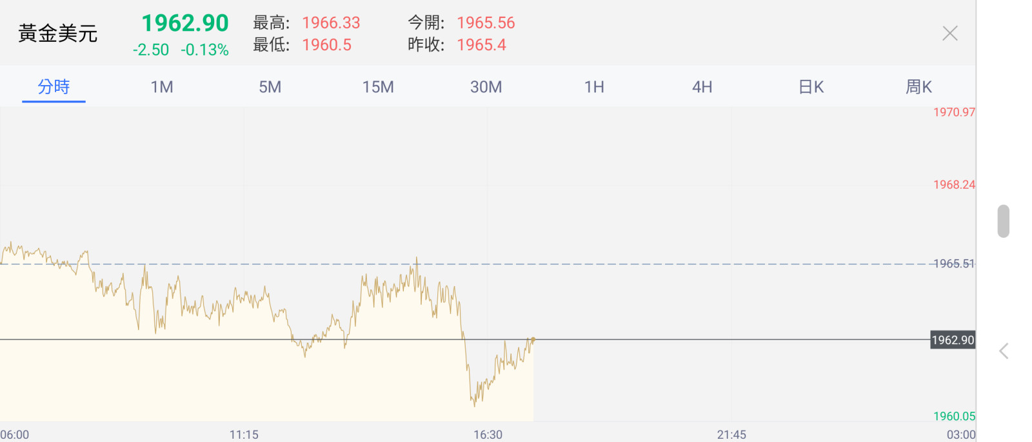The width and height of the screenshot is (1032, 442).
Task: Click the 黃金美元 instrument title
Action: pos(58,34)
